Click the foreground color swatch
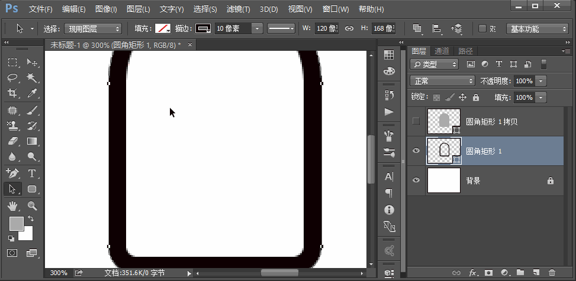Screen dimensions: 576x281 pos(16,223)
